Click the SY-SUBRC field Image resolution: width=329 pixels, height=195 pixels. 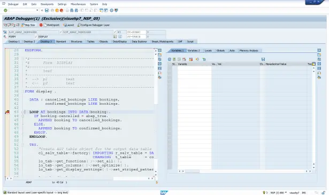pos(136,32)
